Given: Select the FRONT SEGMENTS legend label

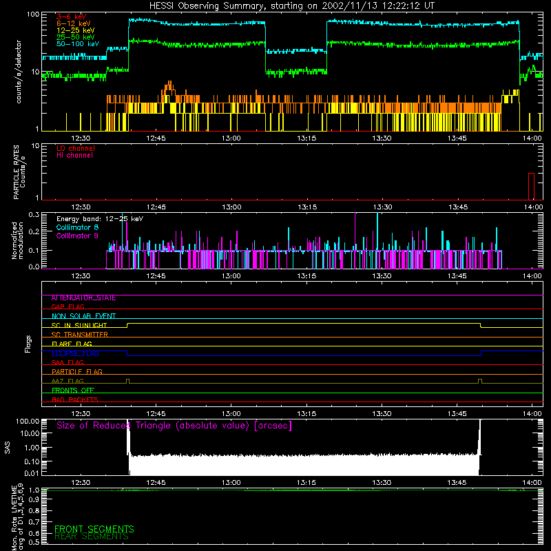Looking at the screenshot, I should (x=94, y=529).
